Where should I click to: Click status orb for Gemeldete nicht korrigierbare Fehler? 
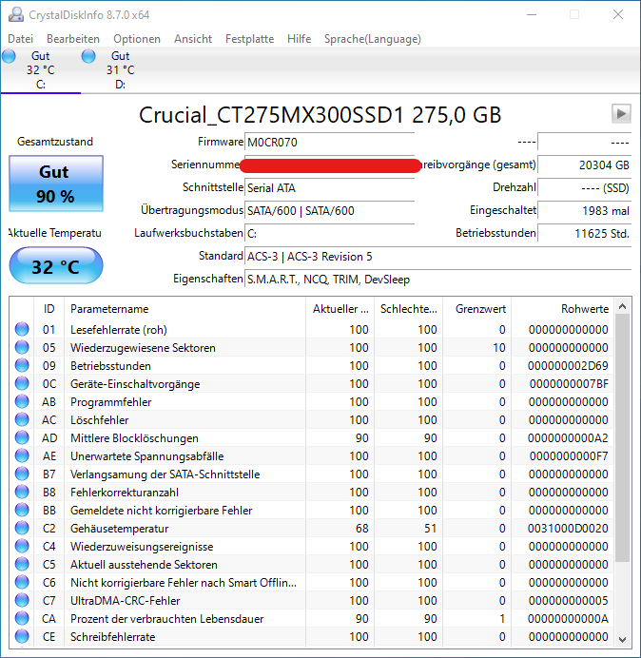[22, 510]
